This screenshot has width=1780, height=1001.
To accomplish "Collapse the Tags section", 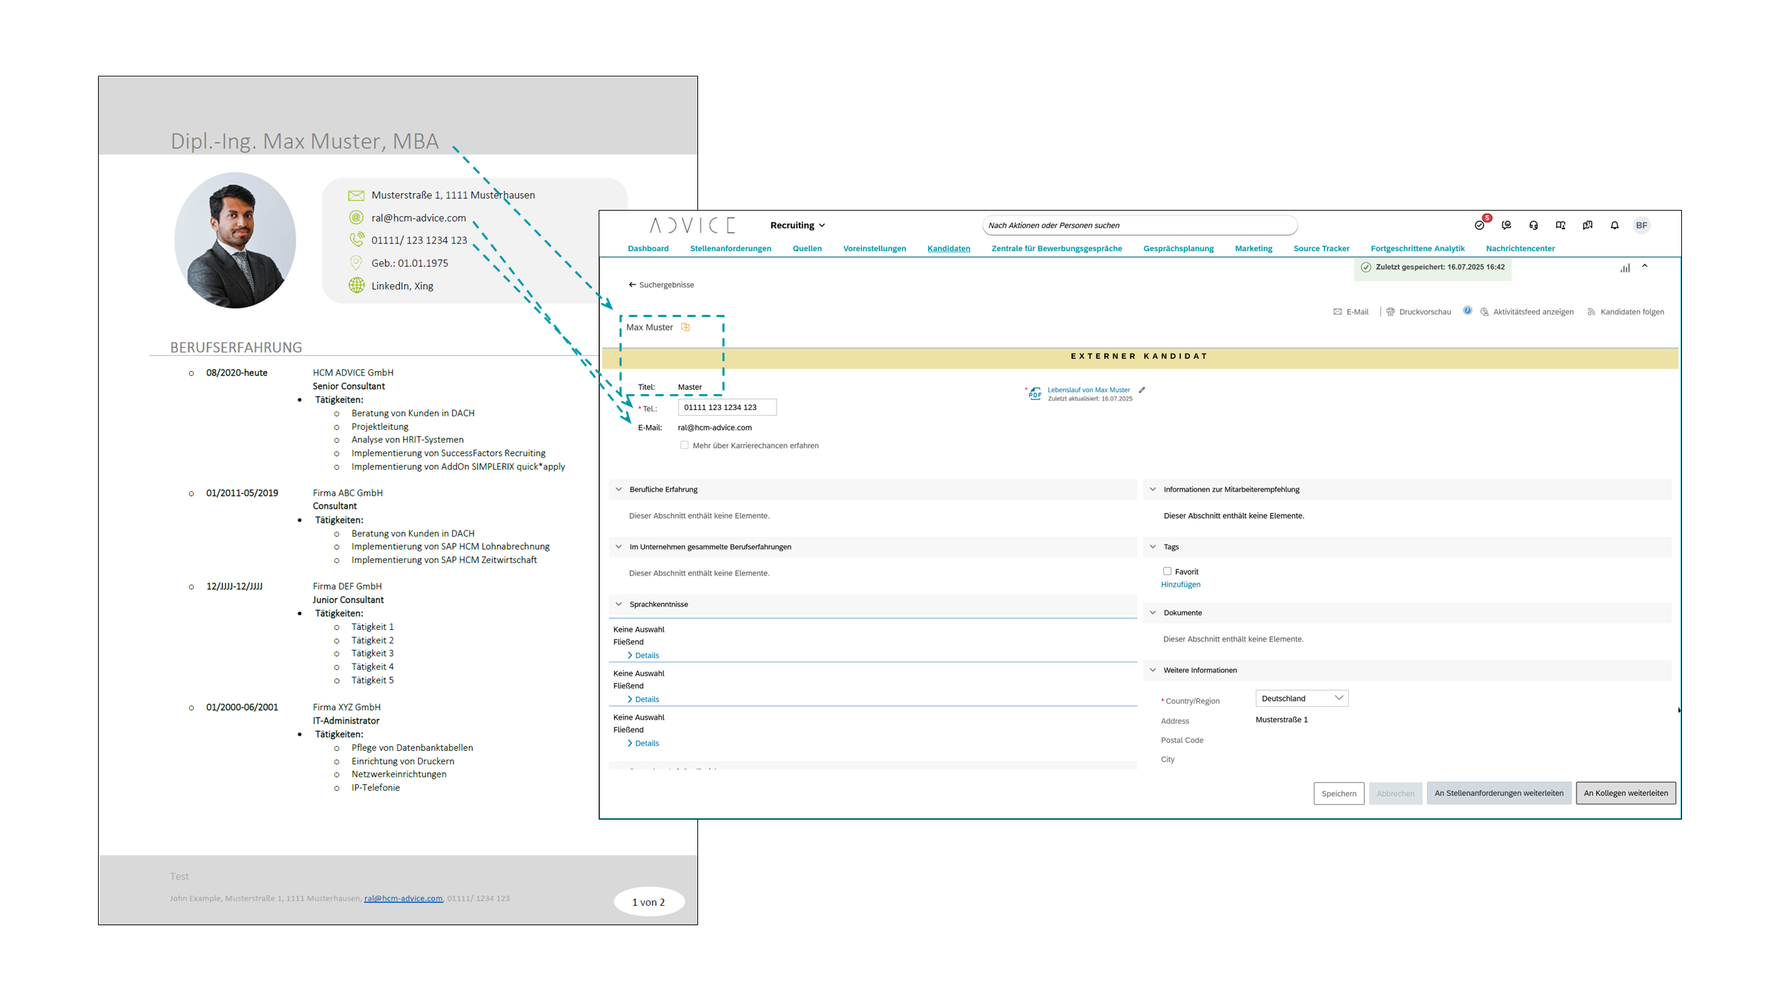I will (x=1153, y=547).
